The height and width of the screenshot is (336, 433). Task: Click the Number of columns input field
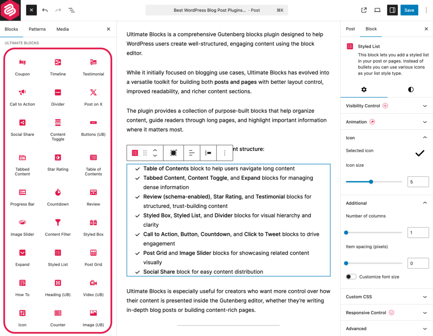pos(418,233)
